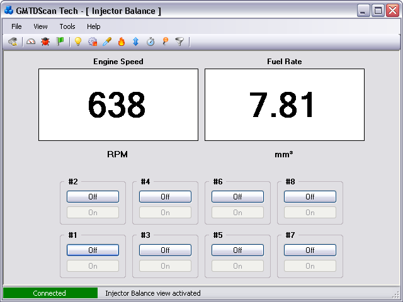Click the window resize grip in status bar
The height and width of the screenshot is (302, 403).
tap(397, 295)
